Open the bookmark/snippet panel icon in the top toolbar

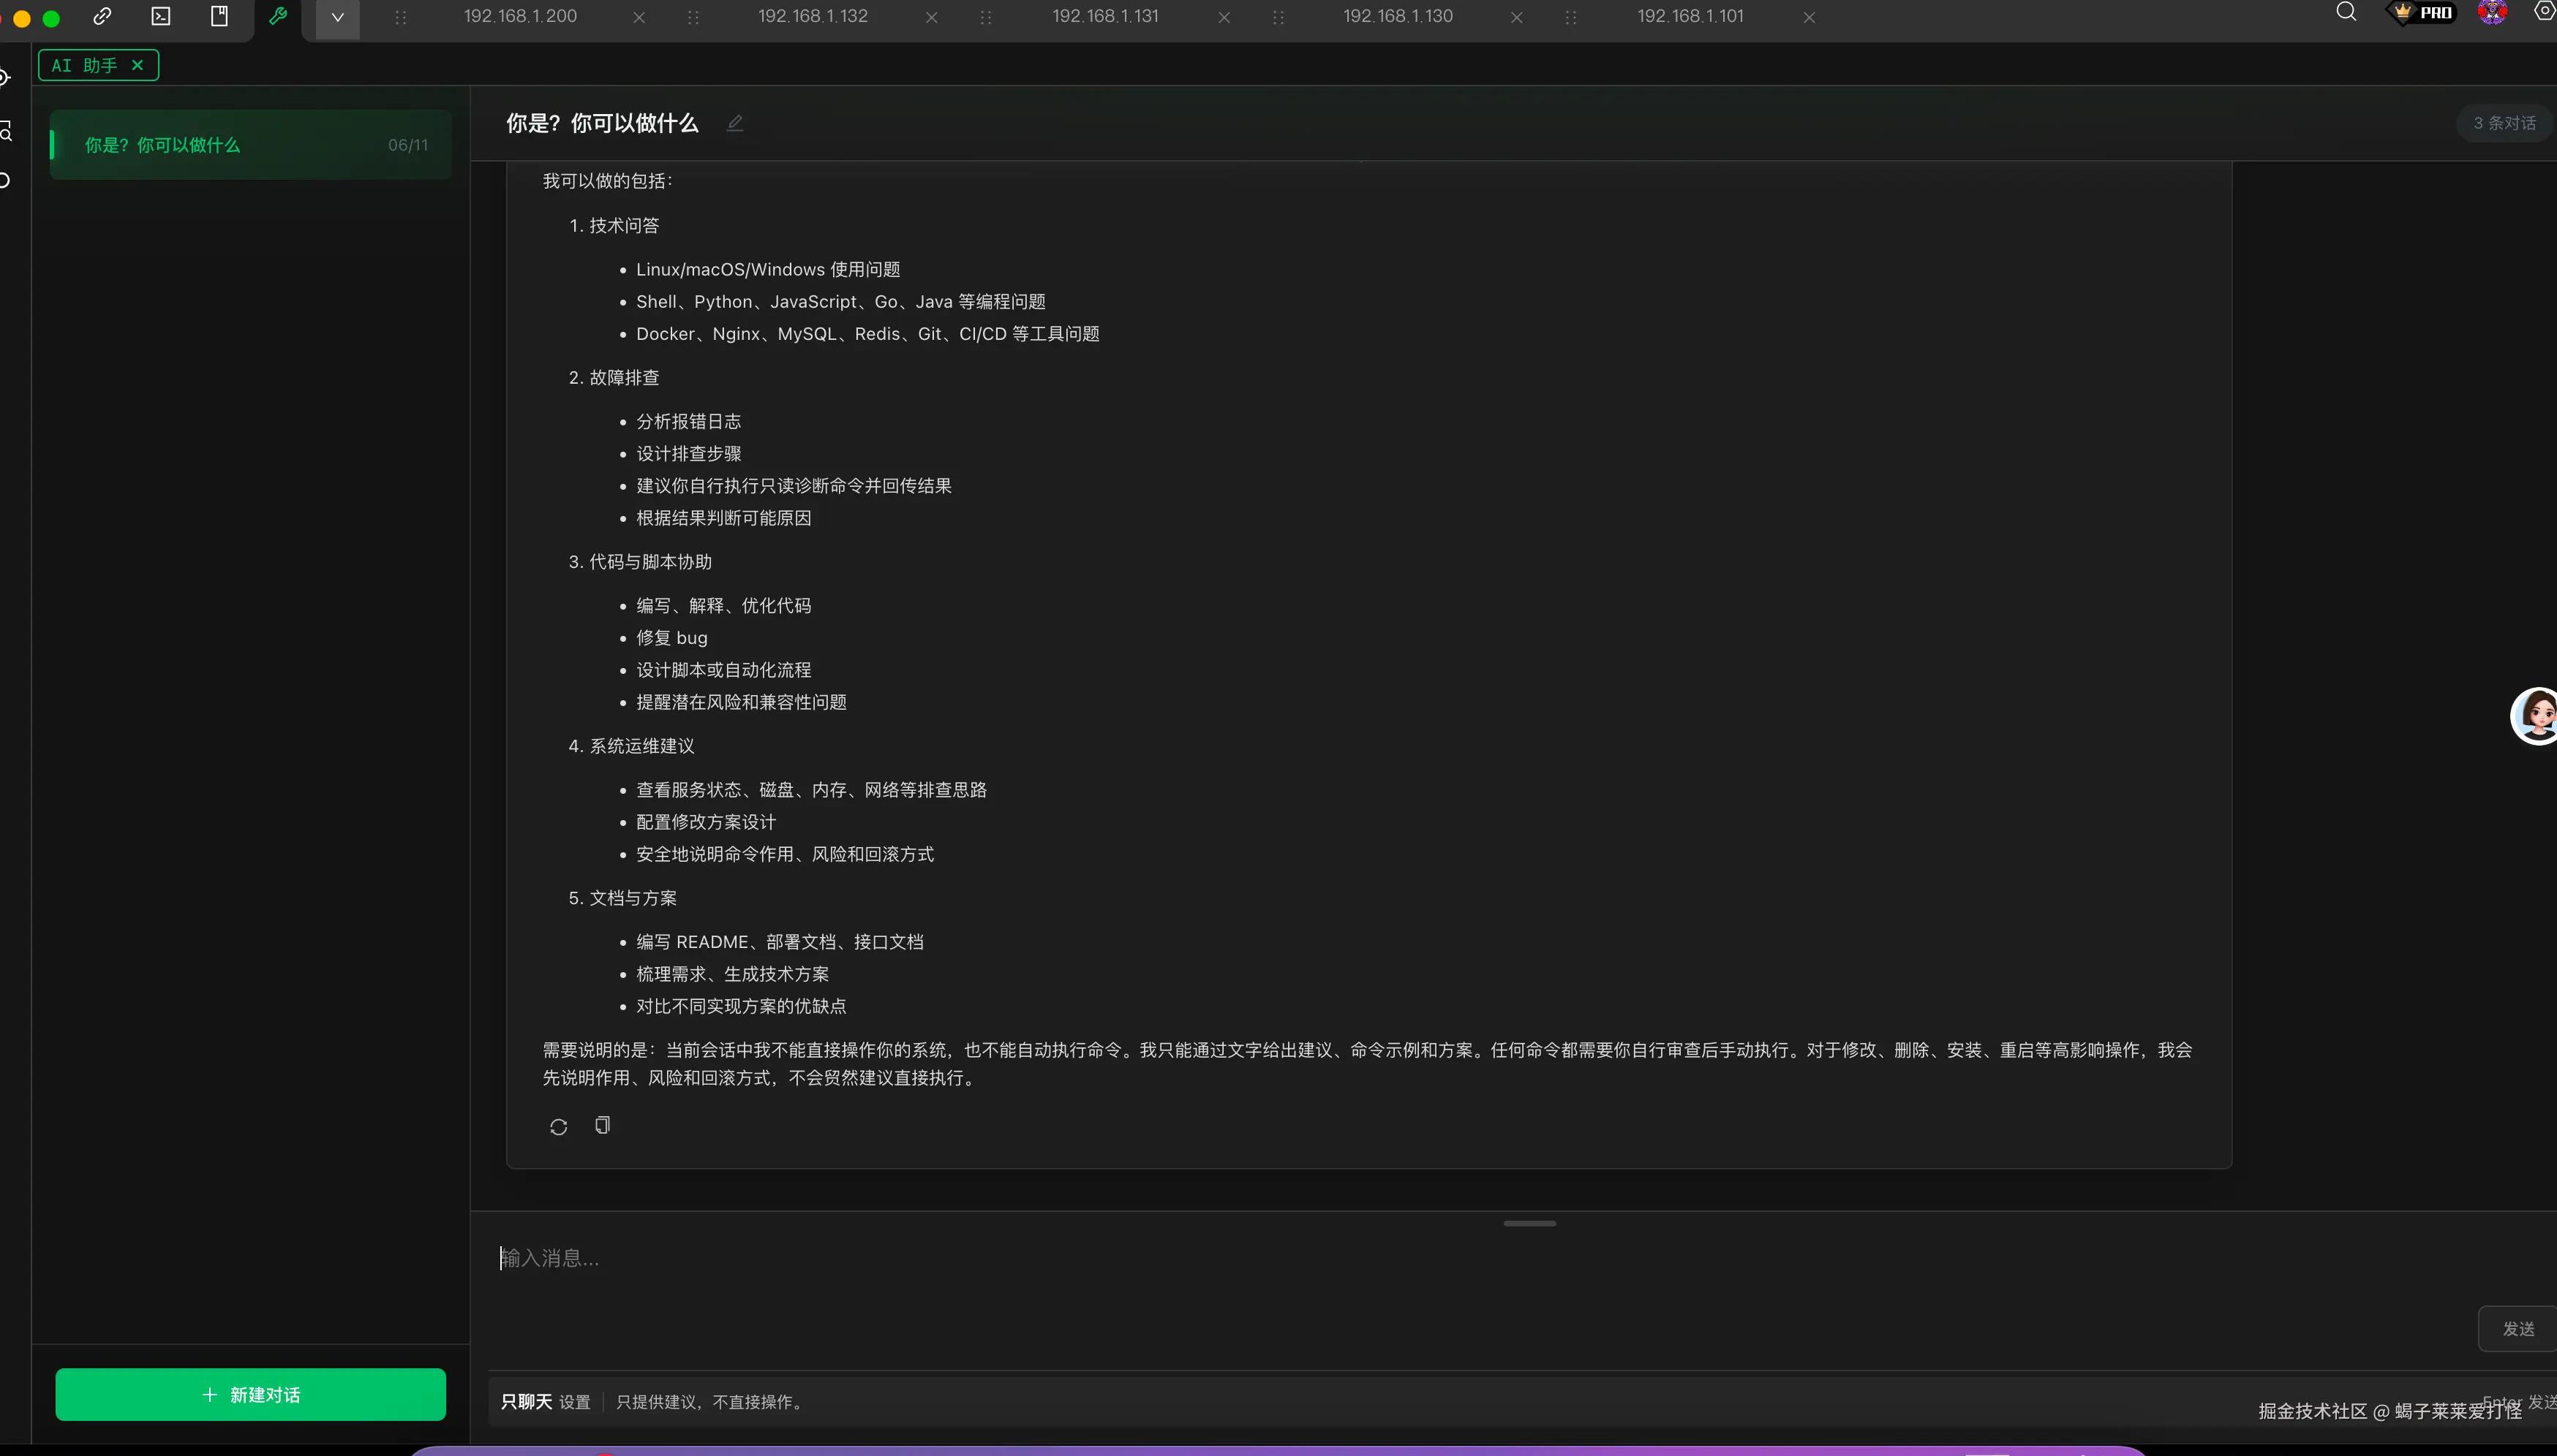[x=219, y=16]
